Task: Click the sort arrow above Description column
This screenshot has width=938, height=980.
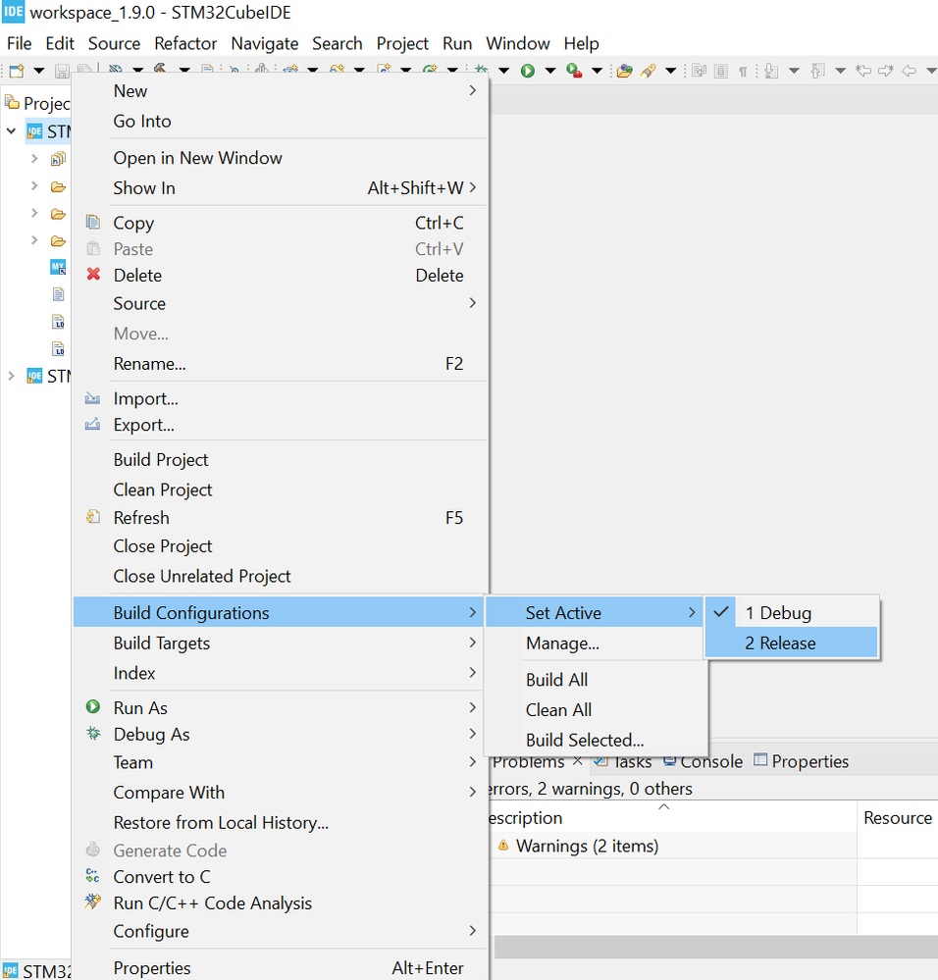Action: click(x=663, y=807)
